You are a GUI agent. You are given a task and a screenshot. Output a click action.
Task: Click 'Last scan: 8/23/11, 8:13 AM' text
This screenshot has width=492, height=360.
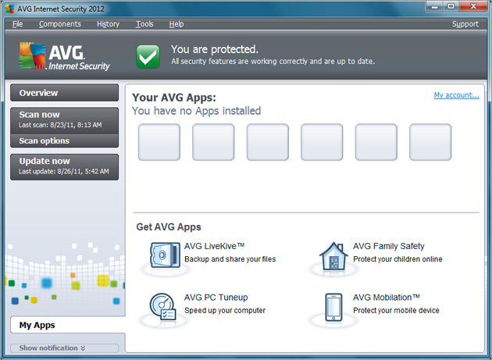[60, 125]
